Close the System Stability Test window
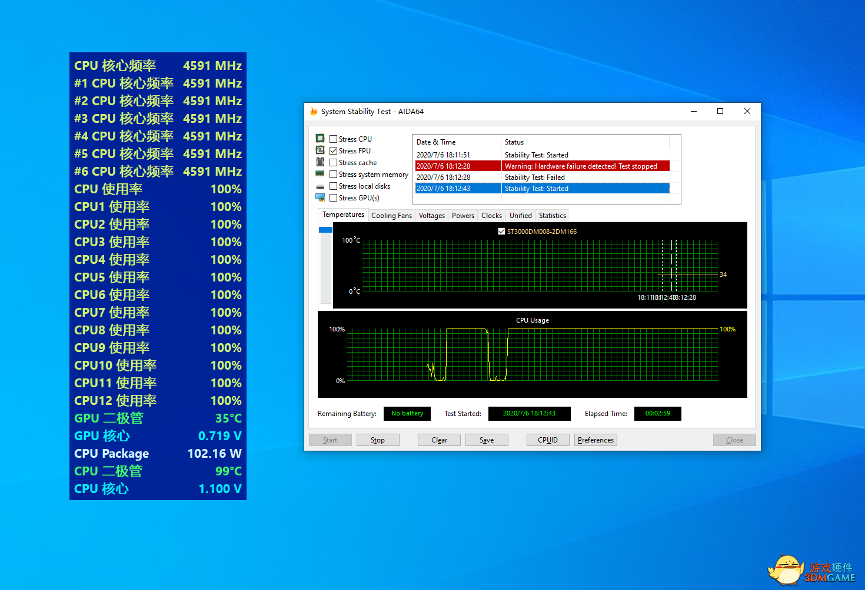The height and width of the screenshot is (590, 865). point(747,111)
